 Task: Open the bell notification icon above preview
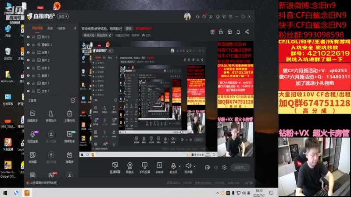click(x=238, y=32)
